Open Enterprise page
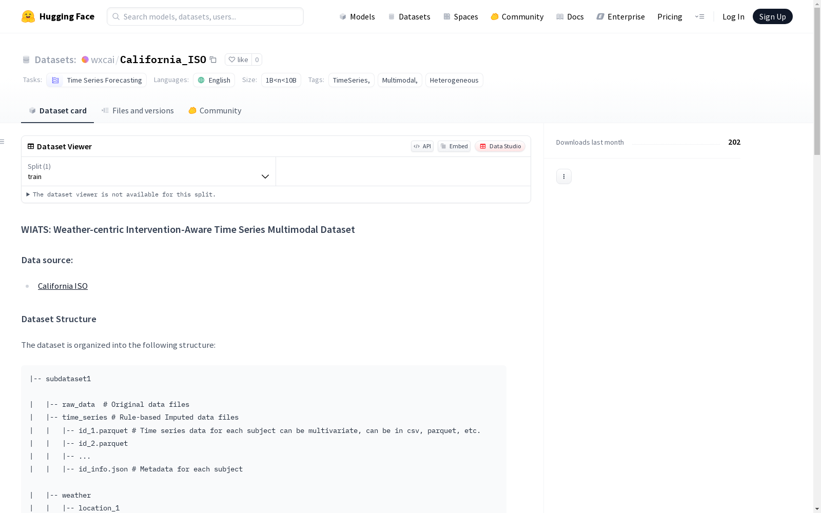 620,16
